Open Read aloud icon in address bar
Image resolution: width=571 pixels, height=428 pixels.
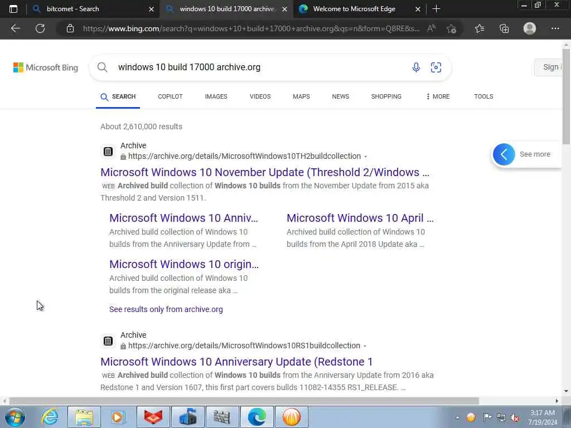431,28
